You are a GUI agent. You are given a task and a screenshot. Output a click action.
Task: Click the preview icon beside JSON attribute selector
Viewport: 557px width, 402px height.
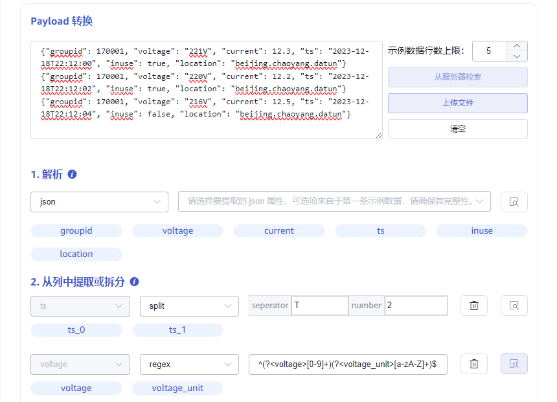[514, 202]
